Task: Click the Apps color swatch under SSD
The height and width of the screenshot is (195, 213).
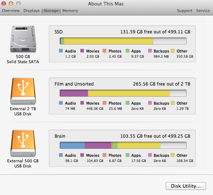Action: pyautogui.click(x=128, y=51)
